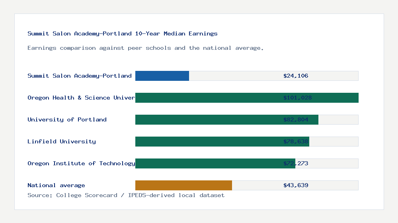Click the green Oregon Health & Science bar
398x223 pixels.
click(x=247, y=98)
